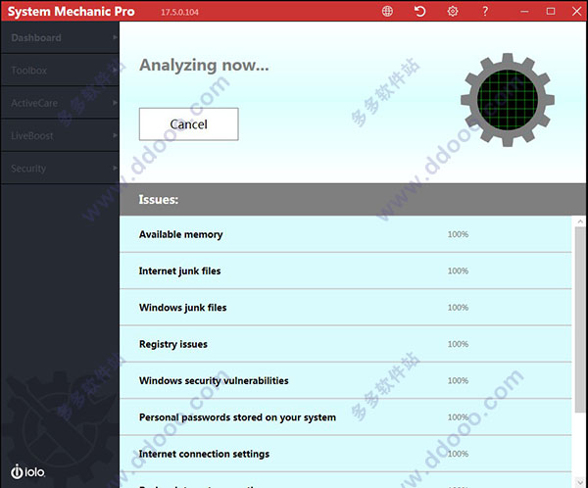Click the Issues: header bar
This screenshot has height=488, width=588.
point(354,199)
